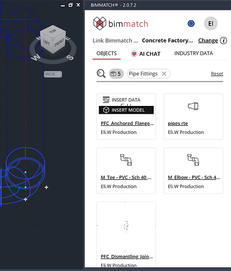Close the drawing viewport window
This screenshot has width=231, height=271.
pyautogui.click(x=78, y=5)
